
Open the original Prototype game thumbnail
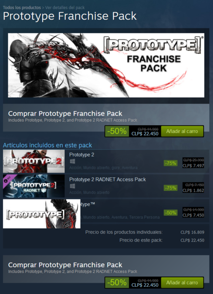[x=42, y=214]
